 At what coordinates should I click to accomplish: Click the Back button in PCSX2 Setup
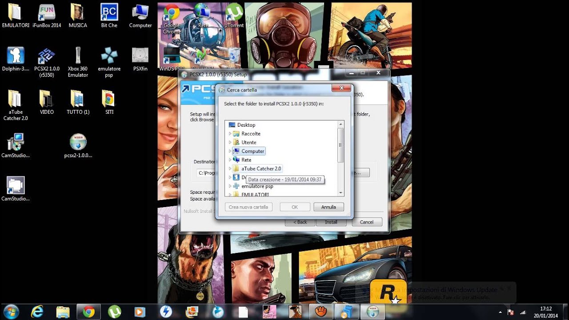300,222
